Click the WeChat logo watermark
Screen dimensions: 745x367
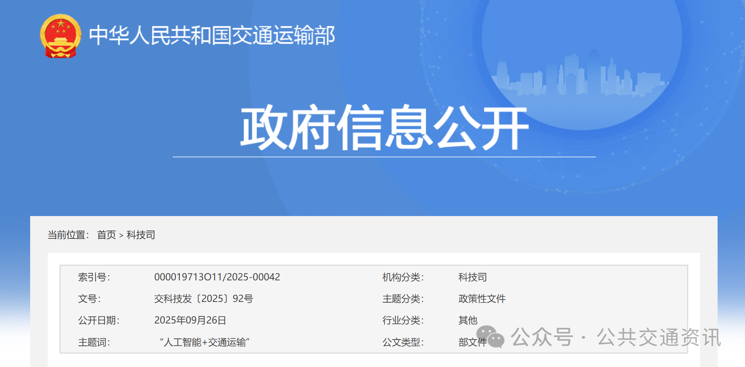[490, 337]
